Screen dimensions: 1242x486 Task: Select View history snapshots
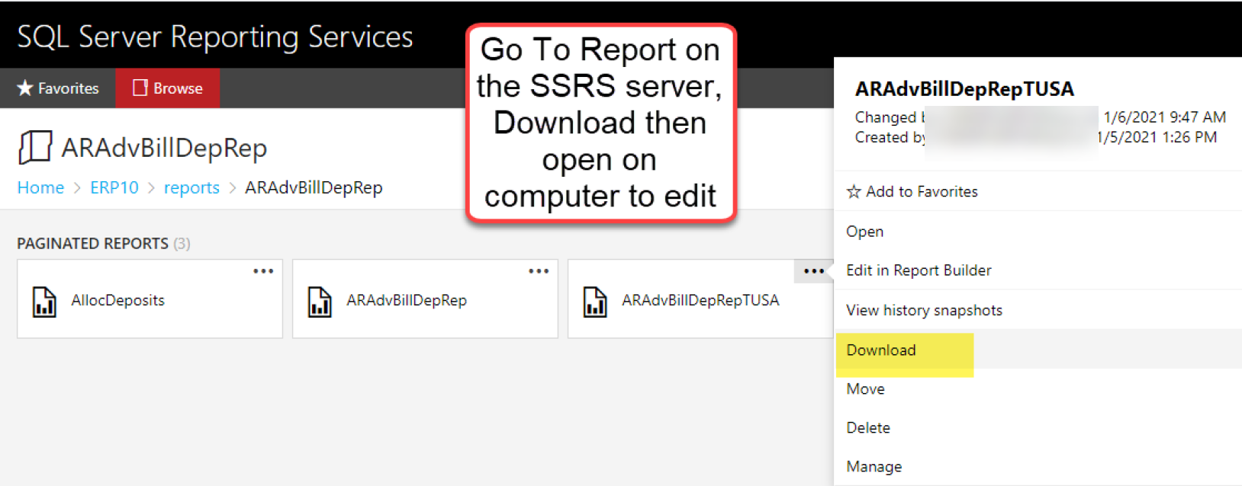(x=1038, y=310)
